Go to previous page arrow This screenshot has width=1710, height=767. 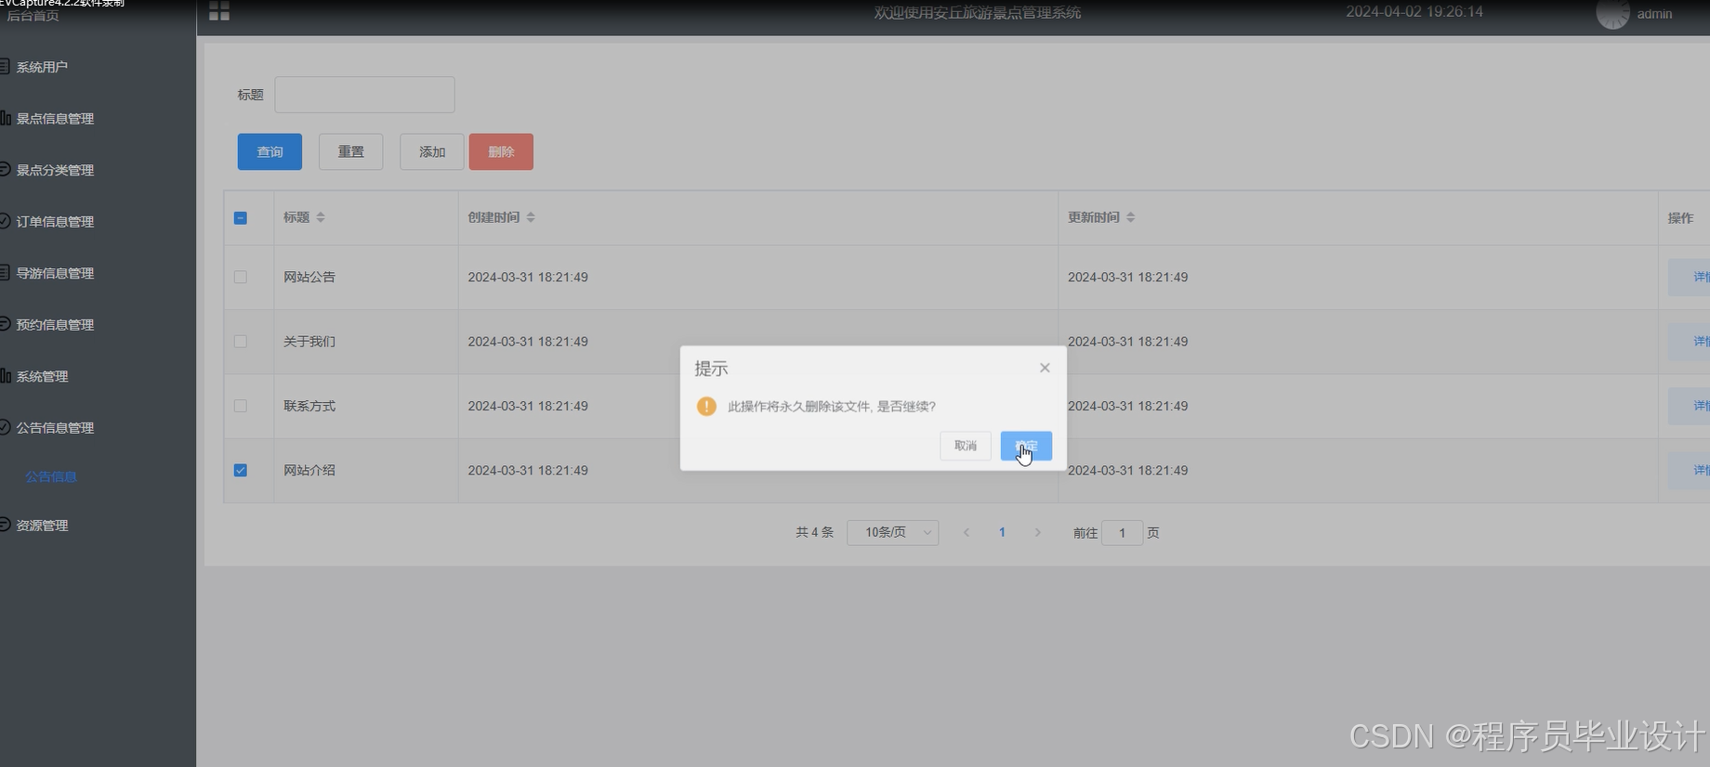(967, 532)
